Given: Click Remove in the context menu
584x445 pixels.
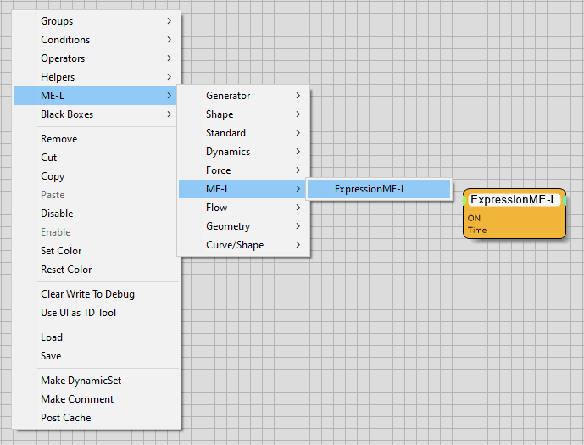Looking at the screenshot, I should 58,139.
